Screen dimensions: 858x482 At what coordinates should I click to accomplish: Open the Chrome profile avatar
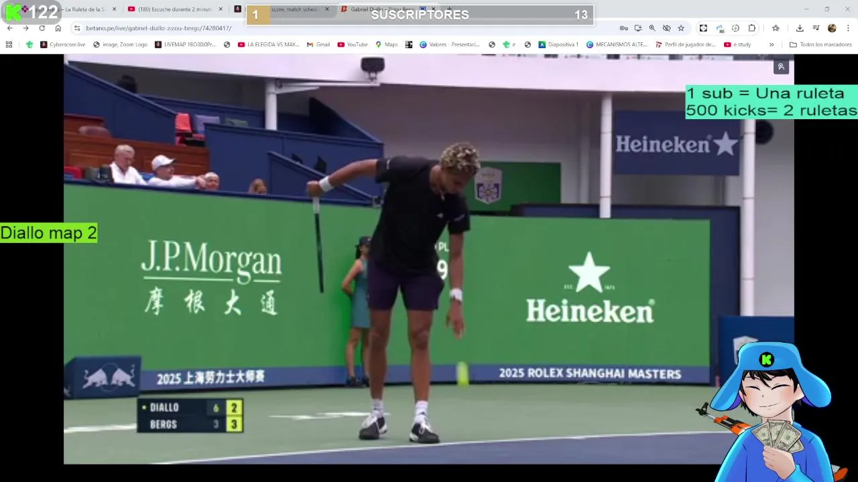832,28
